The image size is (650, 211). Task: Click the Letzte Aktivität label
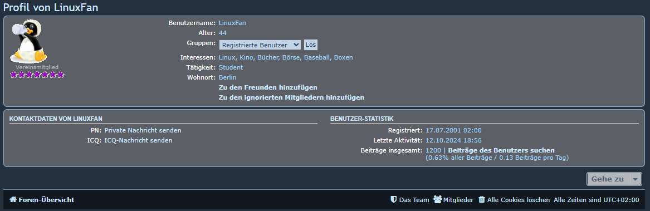(x=398, y=140)
